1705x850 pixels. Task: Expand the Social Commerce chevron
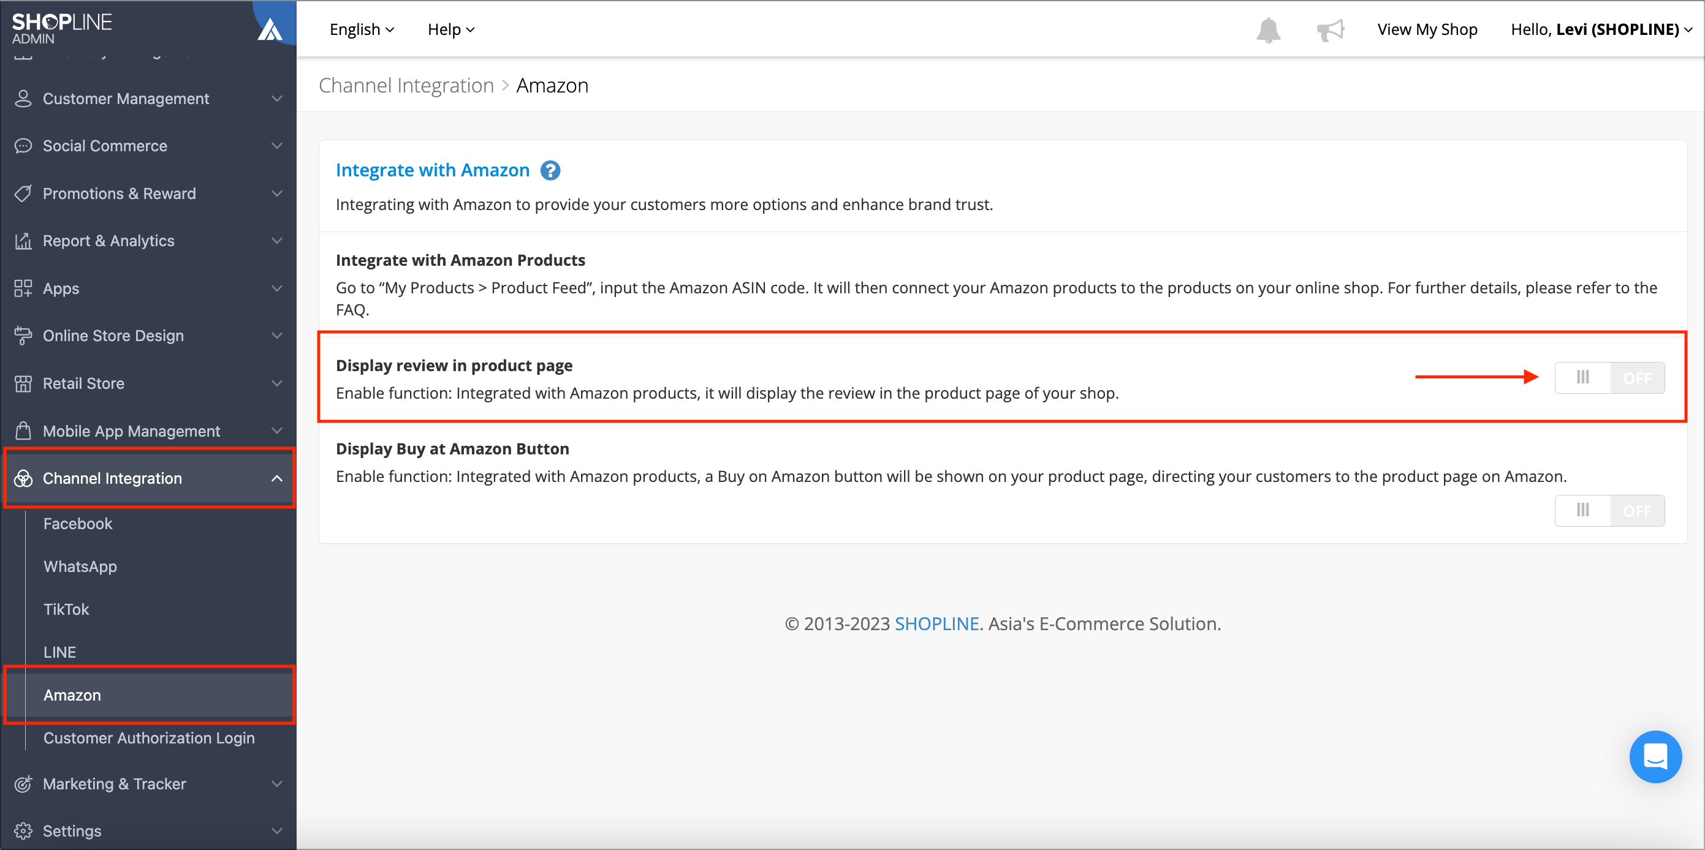coord(276,146)
